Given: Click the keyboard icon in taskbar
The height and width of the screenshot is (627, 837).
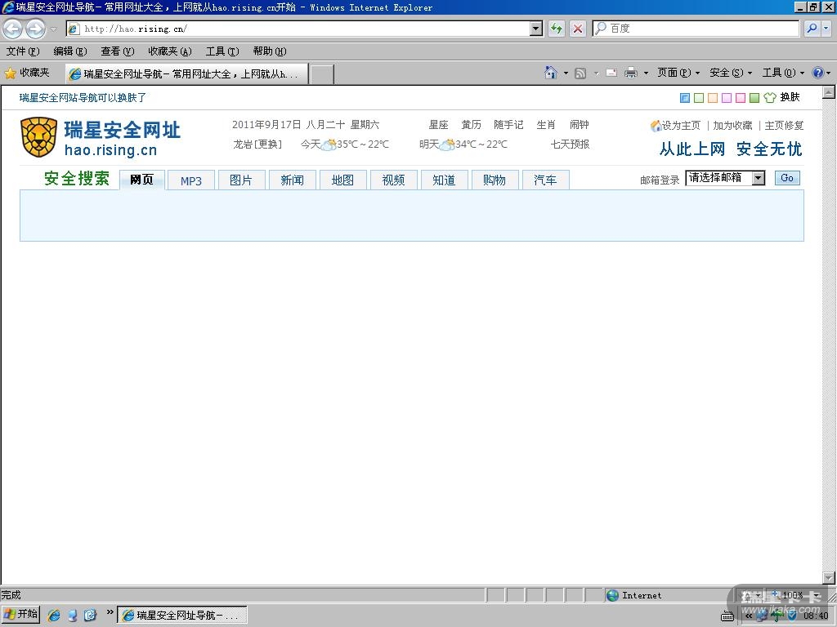Looking at the screenshot, I should [727, 616].
